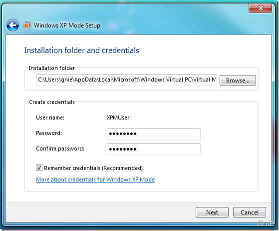Click inside the installation folder path field
This screenshot has width=279, height=231.
point(126,80)
